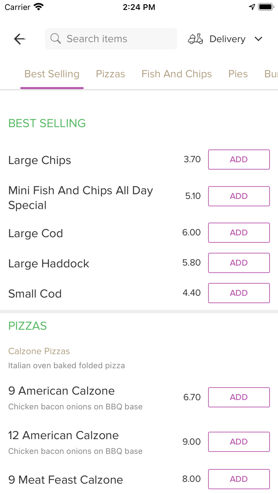The image size is (278, 494).
Task: Tap the Calzone Pizzas subcategory heading
Action: (x=39, y=351)
